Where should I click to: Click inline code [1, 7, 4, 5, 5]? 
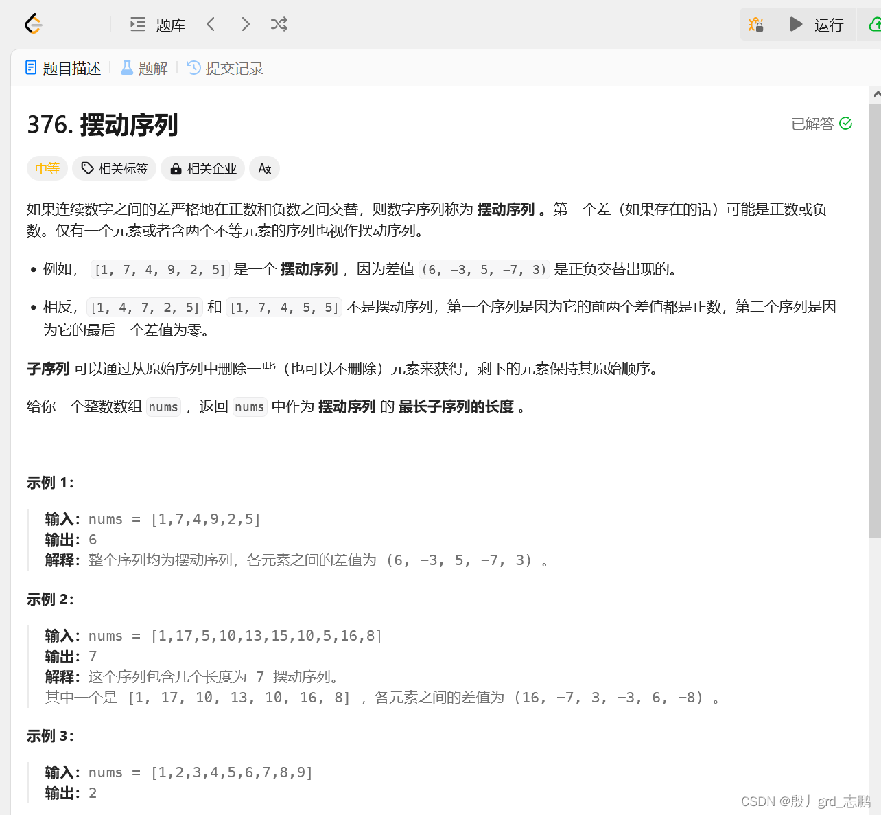(x=284, y=308)
